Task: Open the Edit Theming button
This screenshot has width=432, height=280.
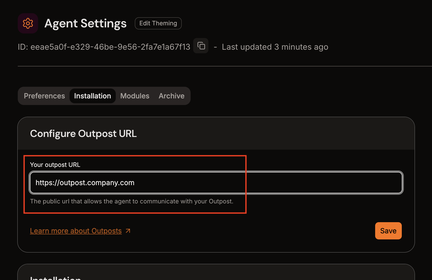Action: (x=158, y=23)
